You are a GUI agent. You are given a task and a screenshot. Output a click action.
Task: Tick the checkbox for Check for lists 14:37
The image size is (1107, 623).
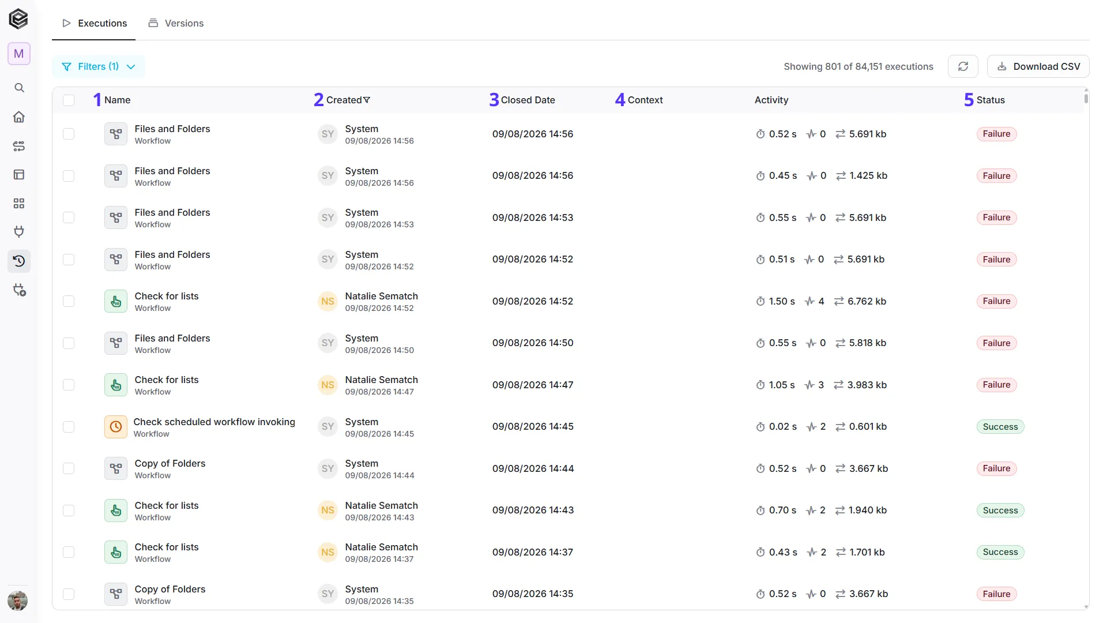point(69,552)
